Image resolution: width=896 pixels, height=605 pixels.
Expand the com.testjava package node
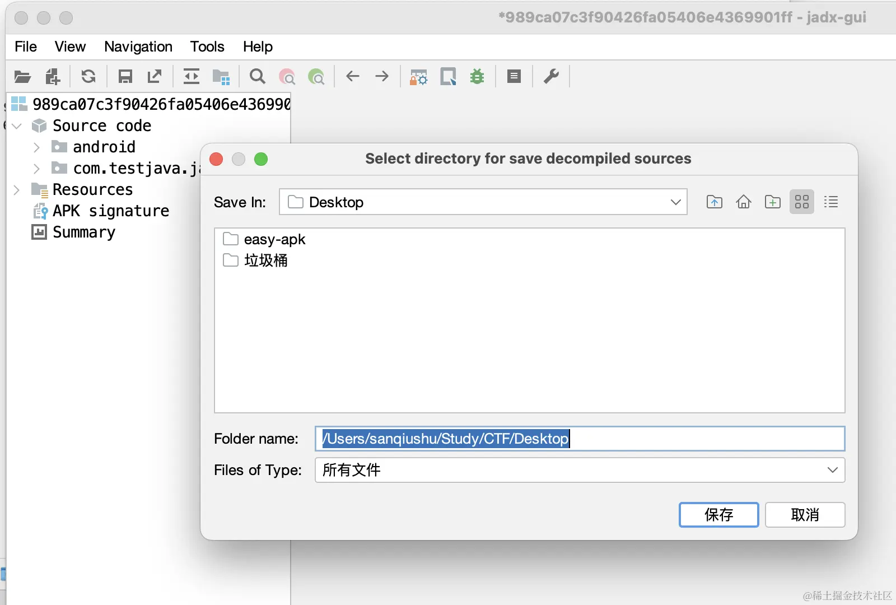click(x=36, y=169)
